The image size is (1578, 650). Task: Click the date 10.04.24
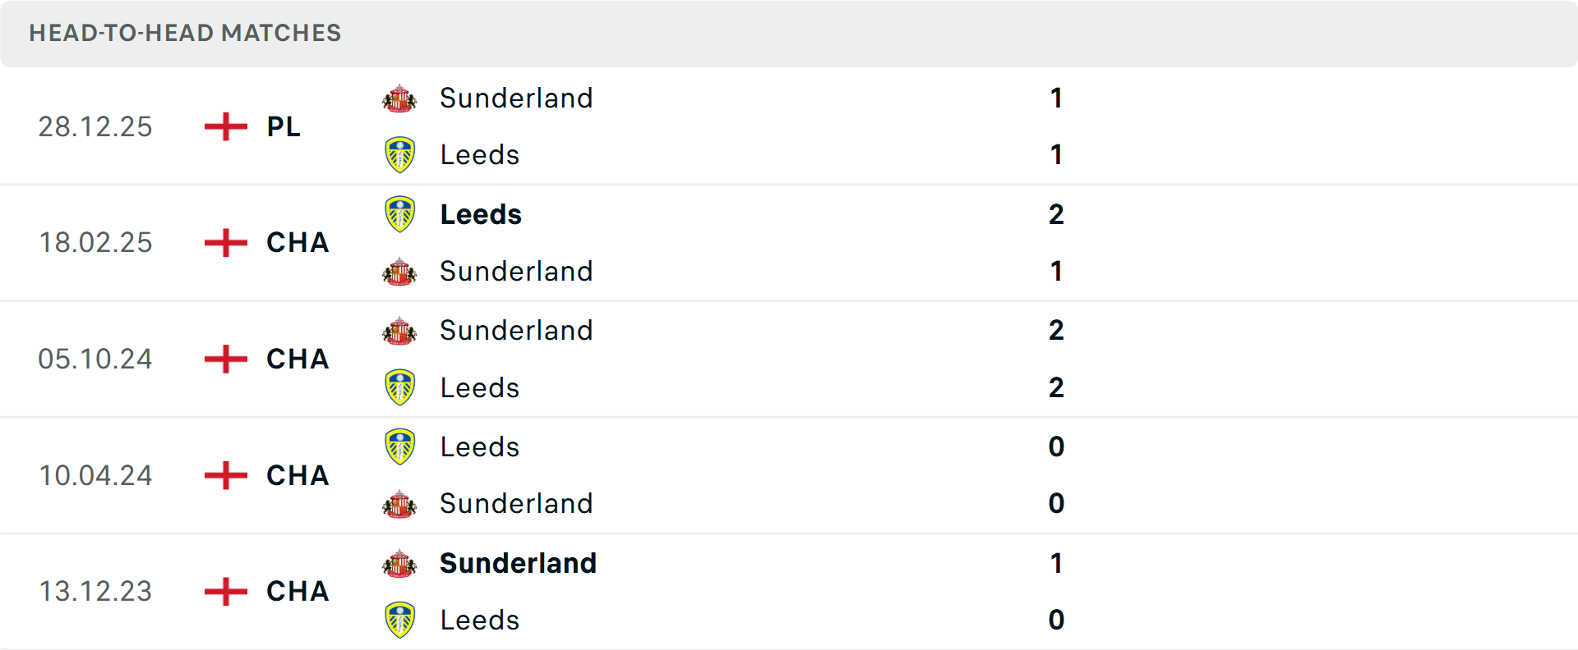click(95, 475)
